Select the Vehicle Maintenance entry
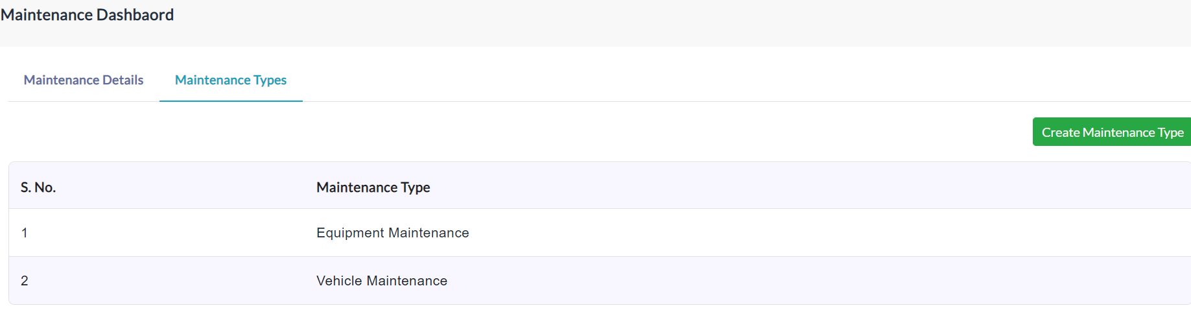 click(382, 281)
